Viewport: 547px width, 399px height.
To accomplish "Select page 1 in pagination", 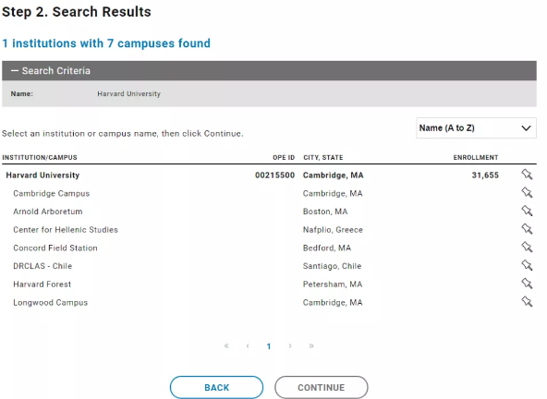I will (x=269, y=346).
